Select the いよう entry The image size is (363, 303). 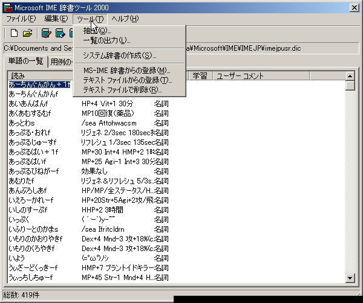[x=17, y=258]
